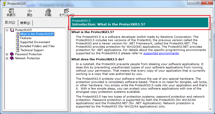Click the 'Introduction: What is the ProtectKit3.5?' banner title
215x114 pixels.
coord(109,24)
